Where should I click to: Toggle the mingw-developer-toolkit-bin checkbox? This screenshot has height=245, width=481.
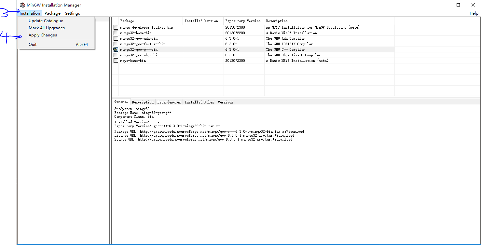[116, 27]
